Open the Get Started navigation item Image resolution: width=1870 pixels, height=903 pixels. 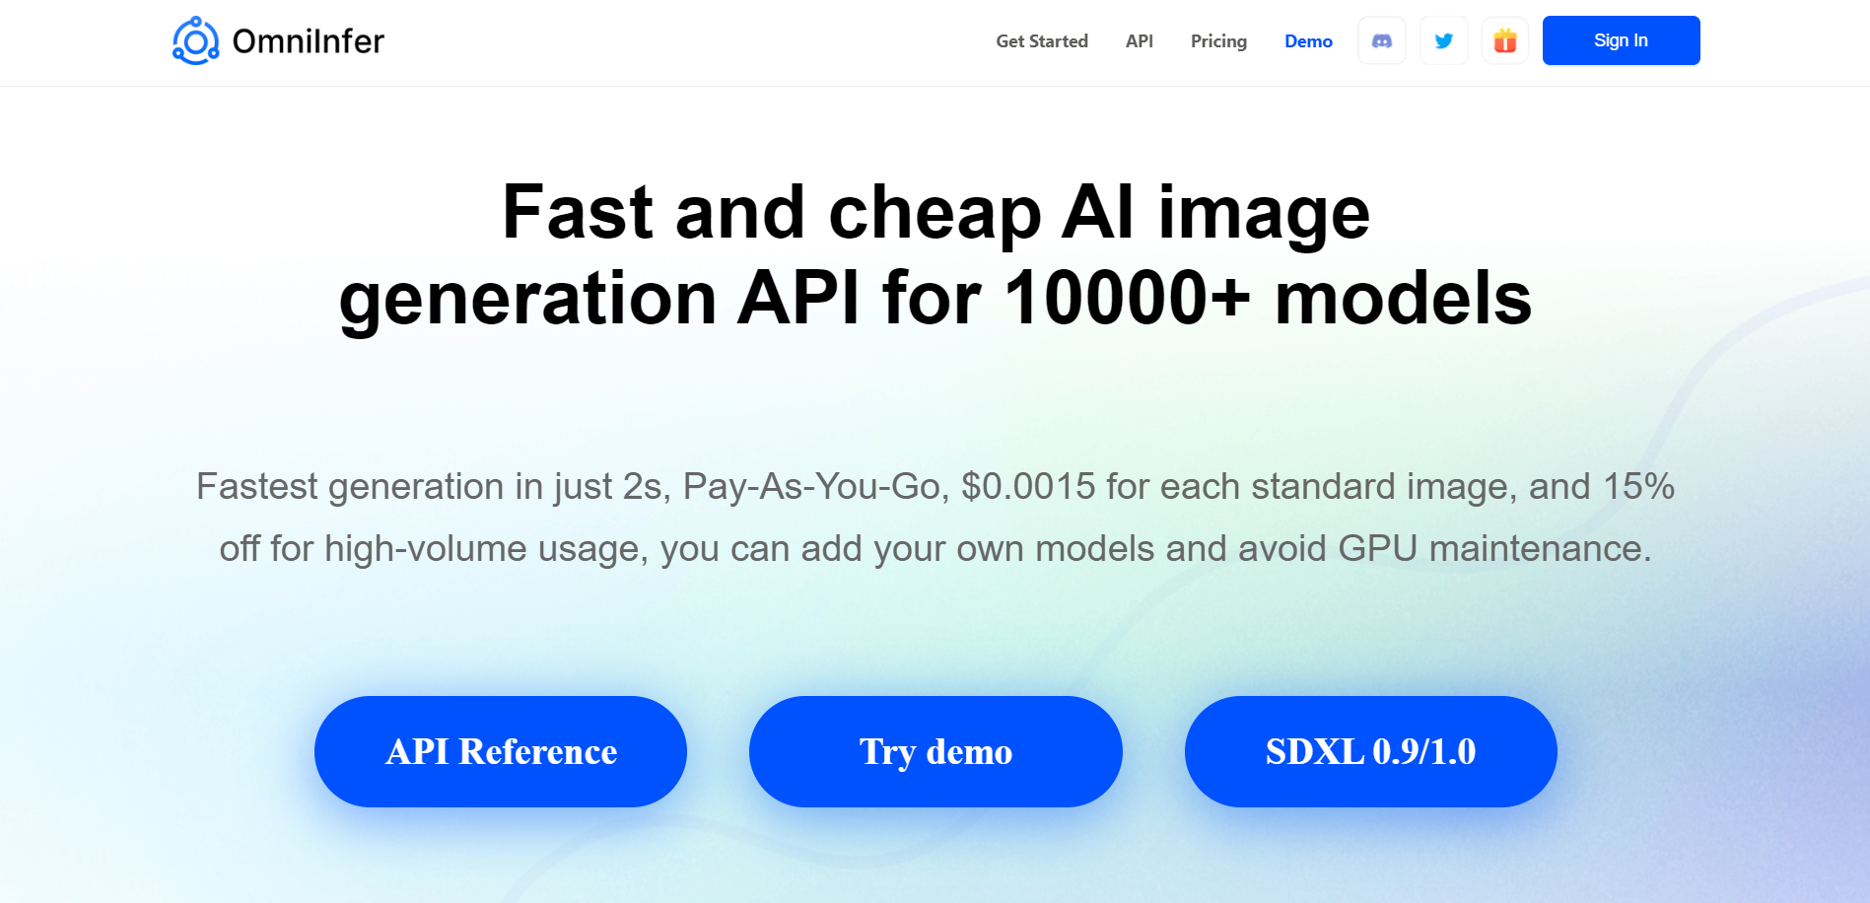pyautogui.click(x=1041, y=40)
